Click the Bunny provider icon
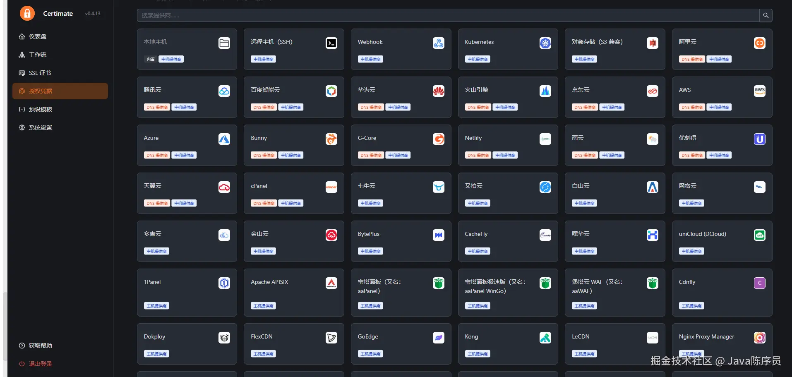792x377 pixels. [x=331, y=139]
